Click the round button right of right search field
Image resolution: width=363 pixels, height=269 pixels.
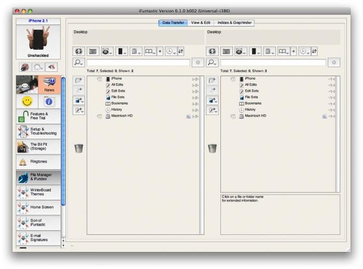[334, 62]
